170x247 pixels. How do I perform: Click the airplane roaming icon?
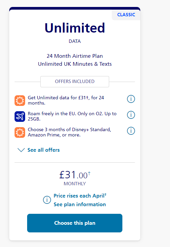(x=20, y=117)
